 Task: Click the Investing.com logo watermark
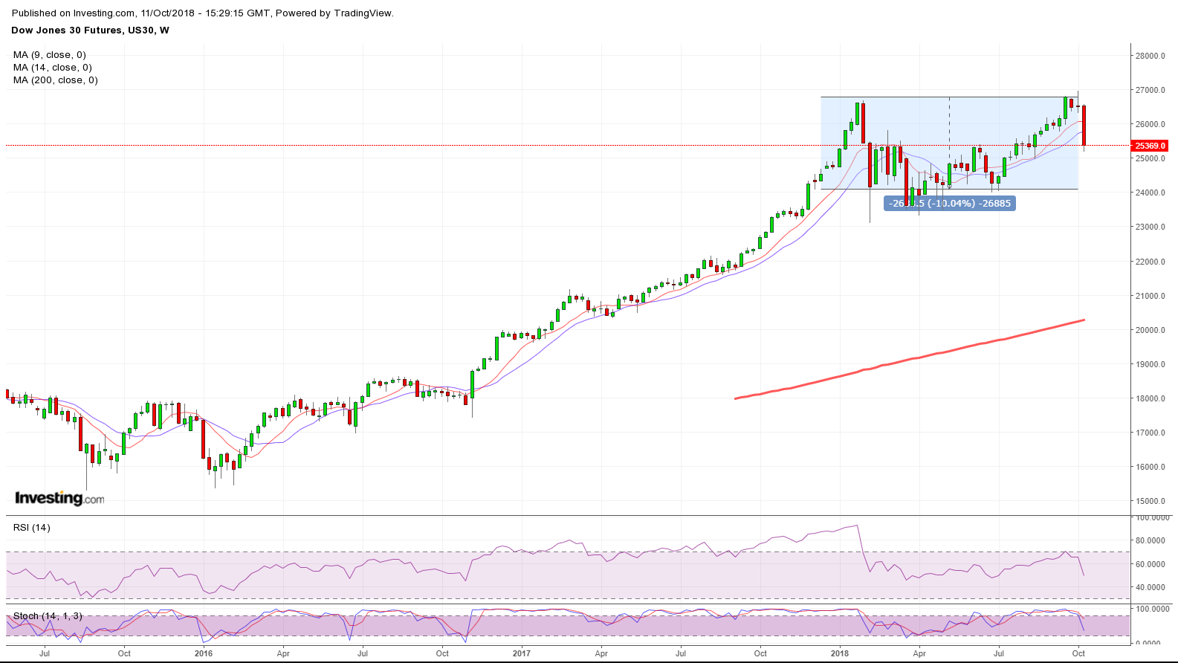point(59,498)
